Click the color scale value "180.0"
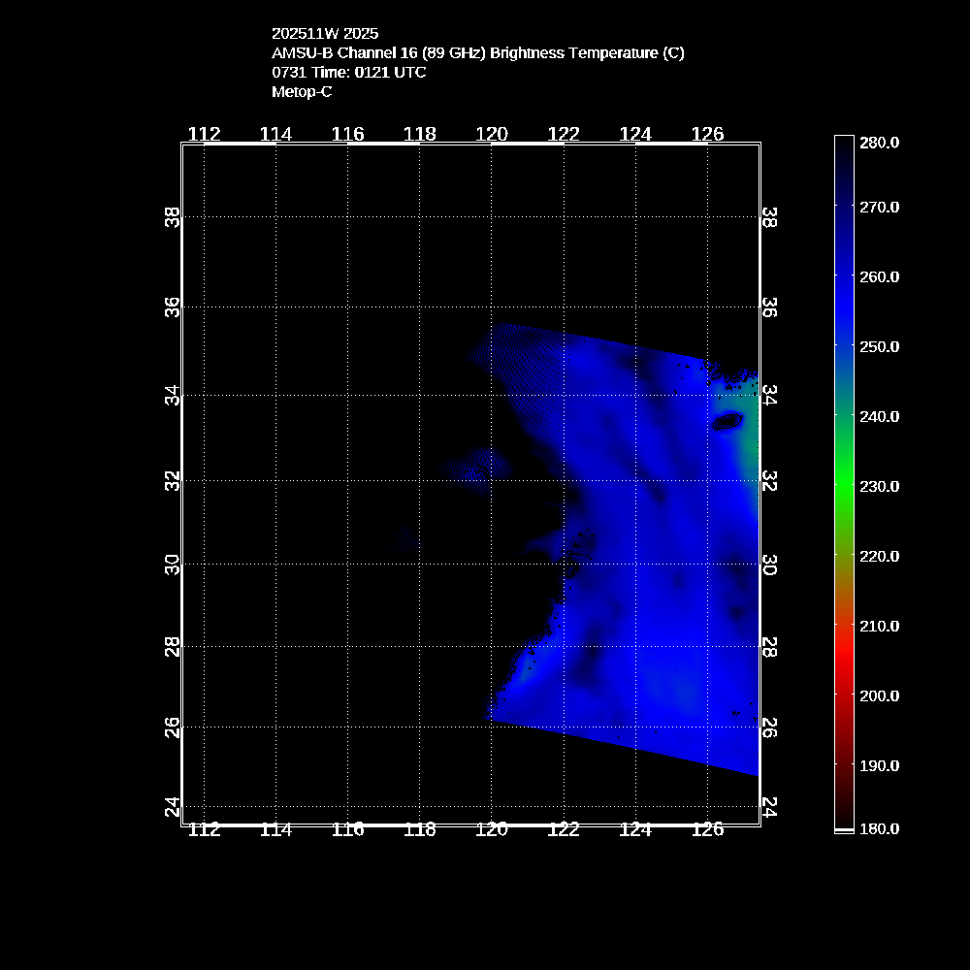The width and height of the screenshot is (970, 970). 879,829
